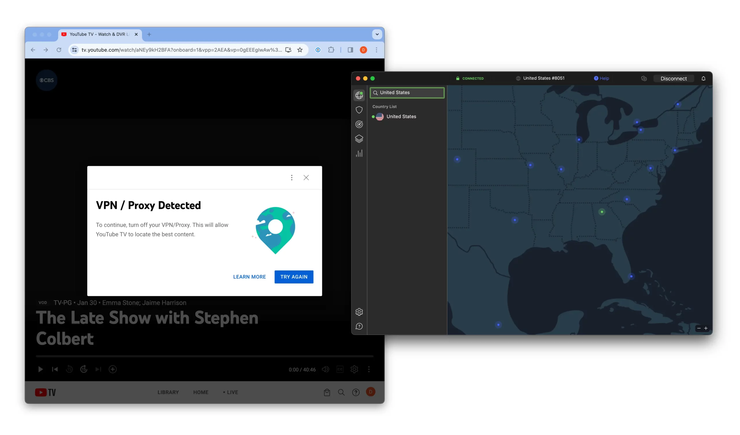This screenshot has width=740, height=435.
Task: Expand the Chrome tab search dropdown
Action: [x=377, y=34]
